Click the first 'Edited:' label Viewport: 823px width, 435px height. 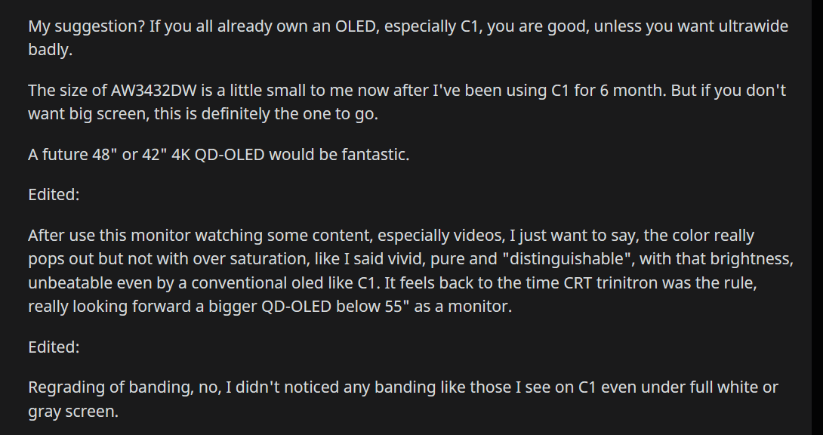tap(54, 195)
